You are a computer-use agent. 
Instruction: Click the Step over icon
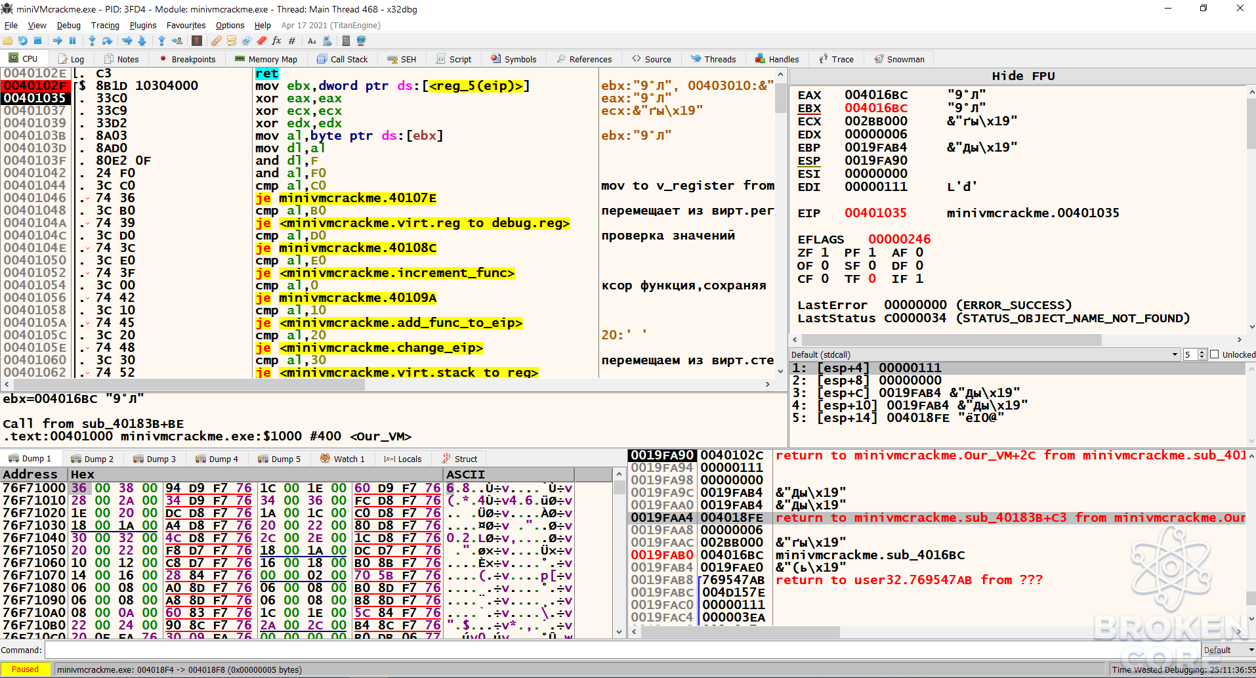[107, 41]
